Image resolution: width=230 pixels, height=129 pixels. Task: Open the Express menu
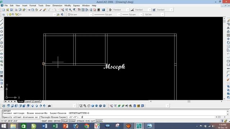[77, 6]
